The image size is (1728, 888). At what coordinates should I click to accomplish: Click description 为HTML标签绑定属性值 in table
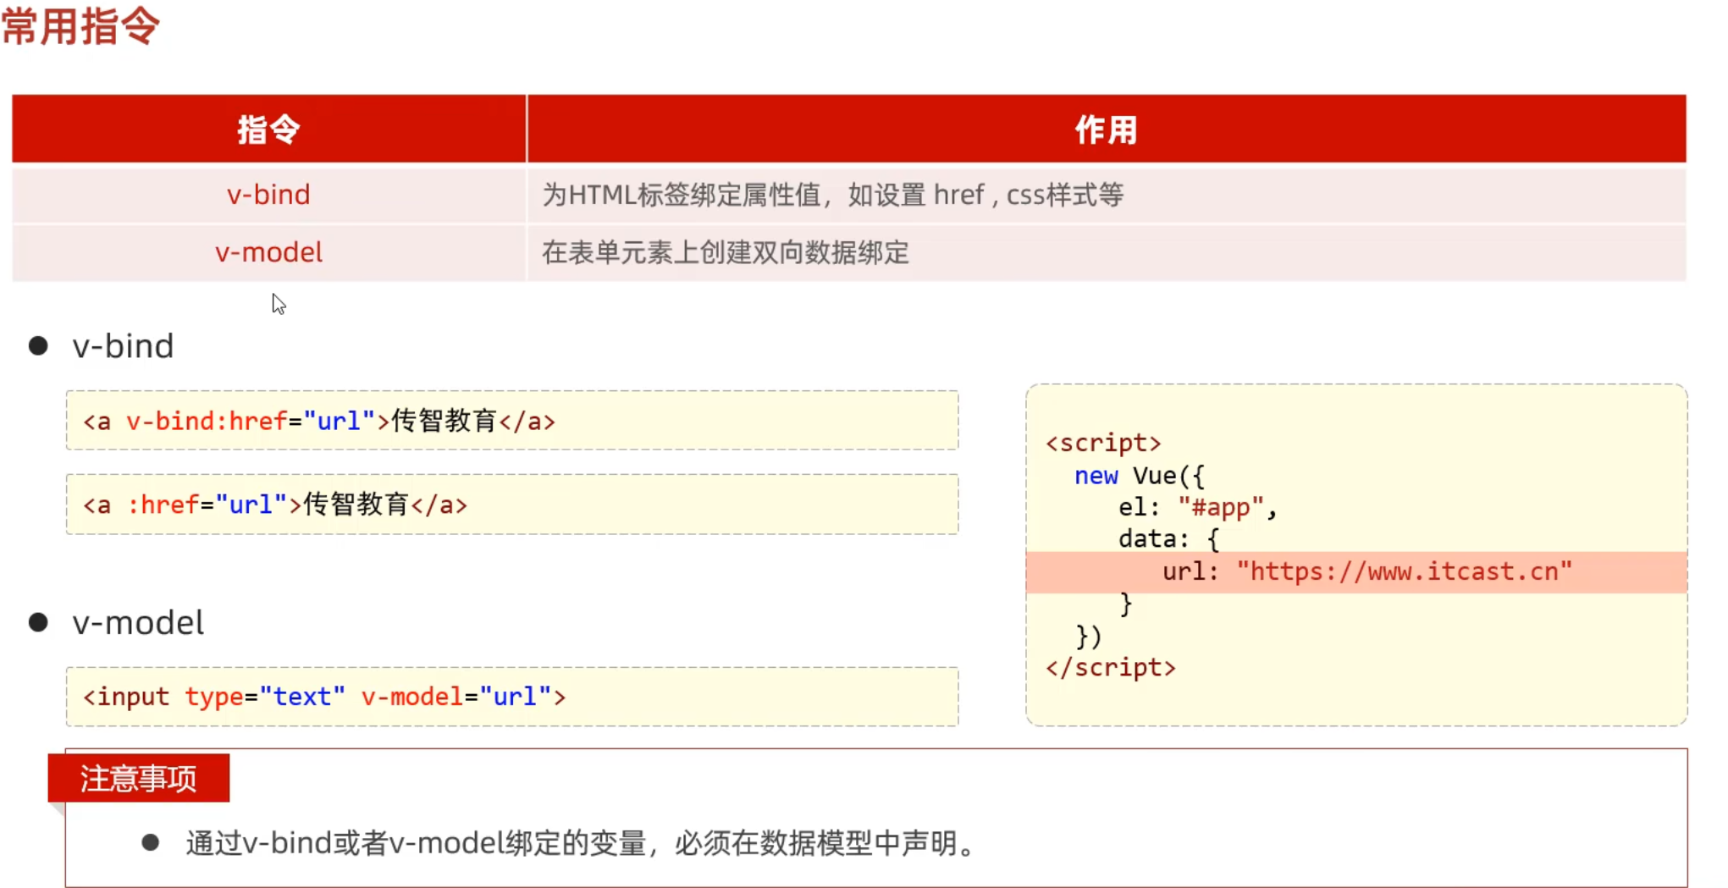(x=832, y=195)
